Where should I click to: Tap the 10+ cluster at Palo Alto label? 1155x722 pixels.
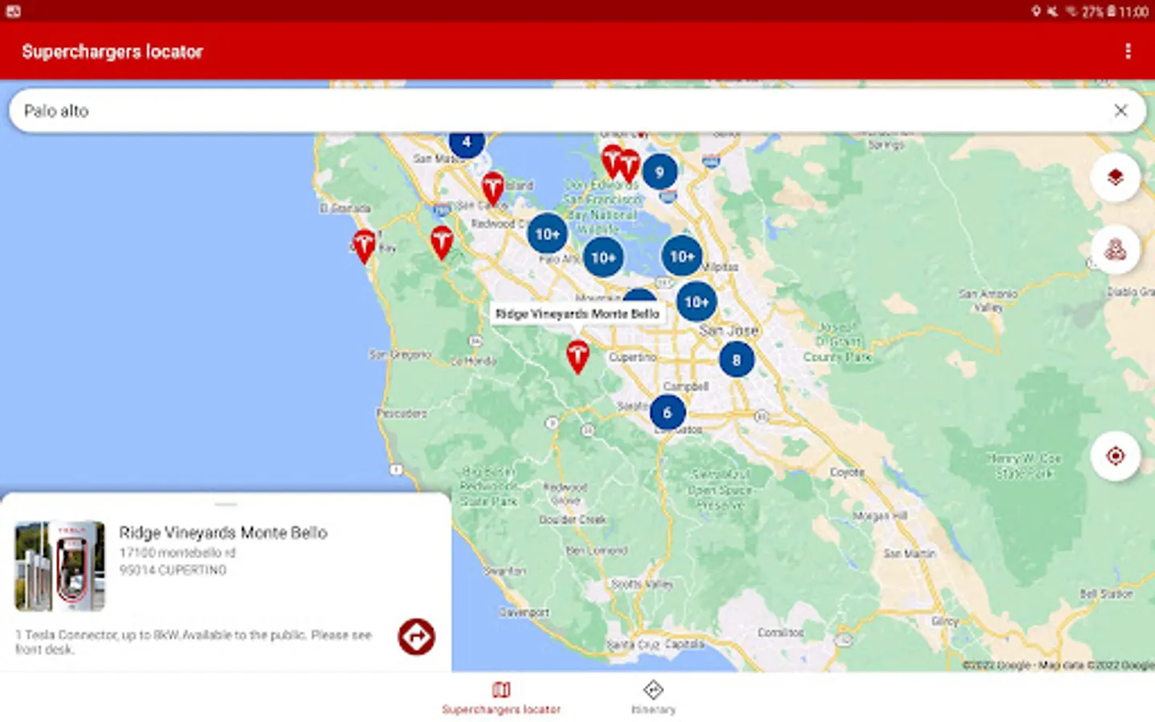[x=603, y=258]
